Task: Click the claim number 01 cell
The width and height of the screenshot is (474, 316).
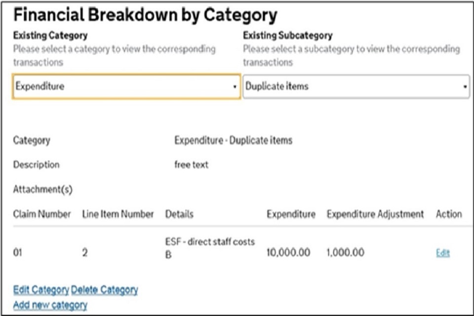Action: pyautogui.click(x=18, y=253)
